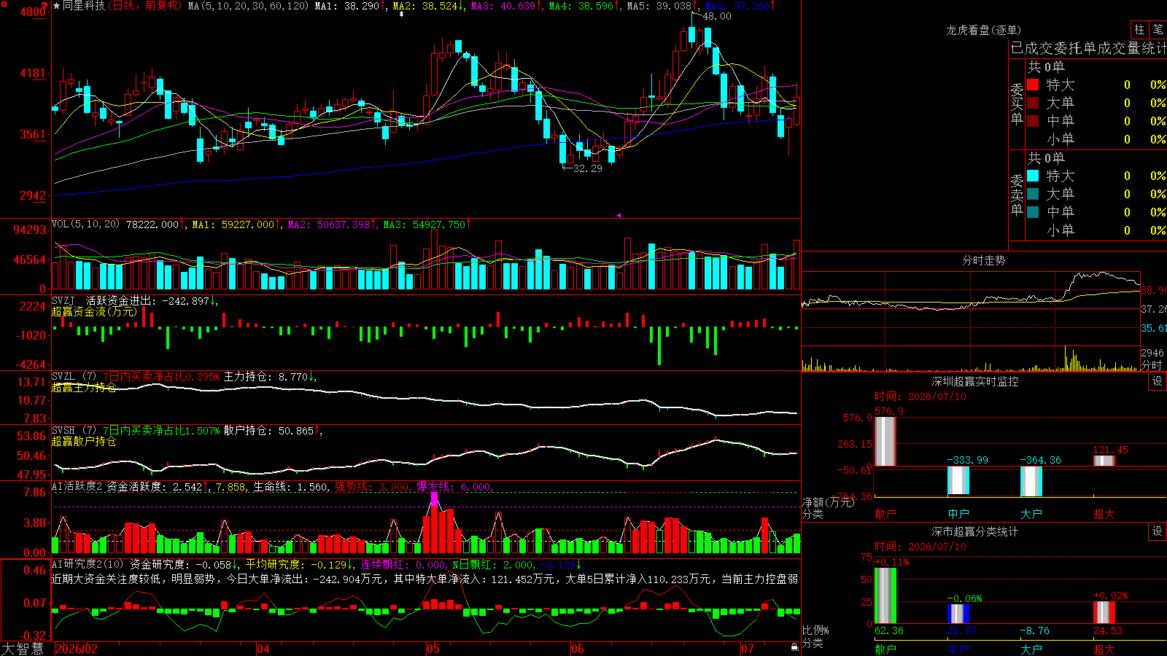Click the 强势线: 3.000 label

372,486
